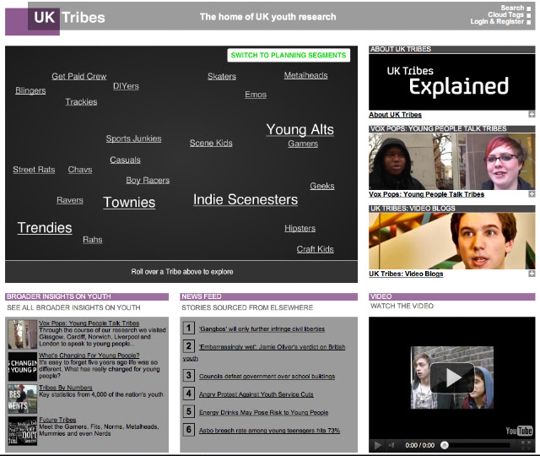Expand the Video Blogs plus icon
The image size is (540, 456).
click(x=532, y=274)
